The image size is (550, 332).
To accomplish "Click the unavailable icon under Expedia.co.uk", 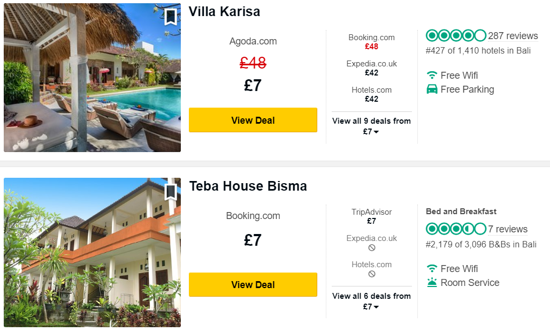I will [x=372, y=248].
